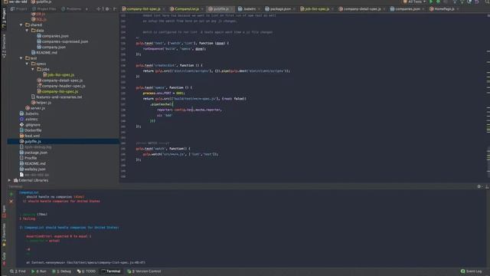The width and height of the screenshot is (490, 276).
Task: Collapse the data folder
Action: click(28, 31)
